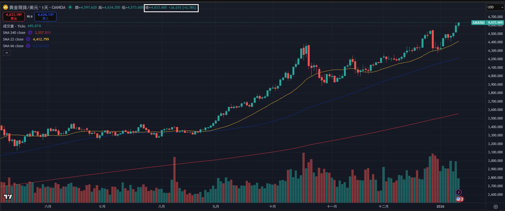This screenshot has width=505, height=211.
Task: Open the USD currency dropdown
Action: tap(495, 7)
